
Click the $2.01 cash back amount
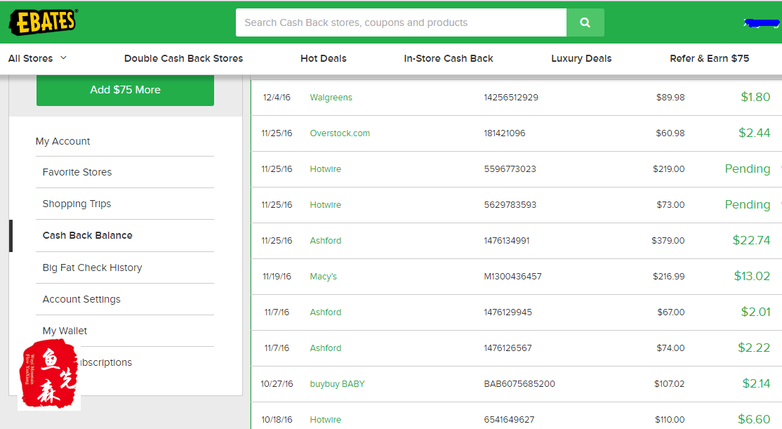[755, 312]
